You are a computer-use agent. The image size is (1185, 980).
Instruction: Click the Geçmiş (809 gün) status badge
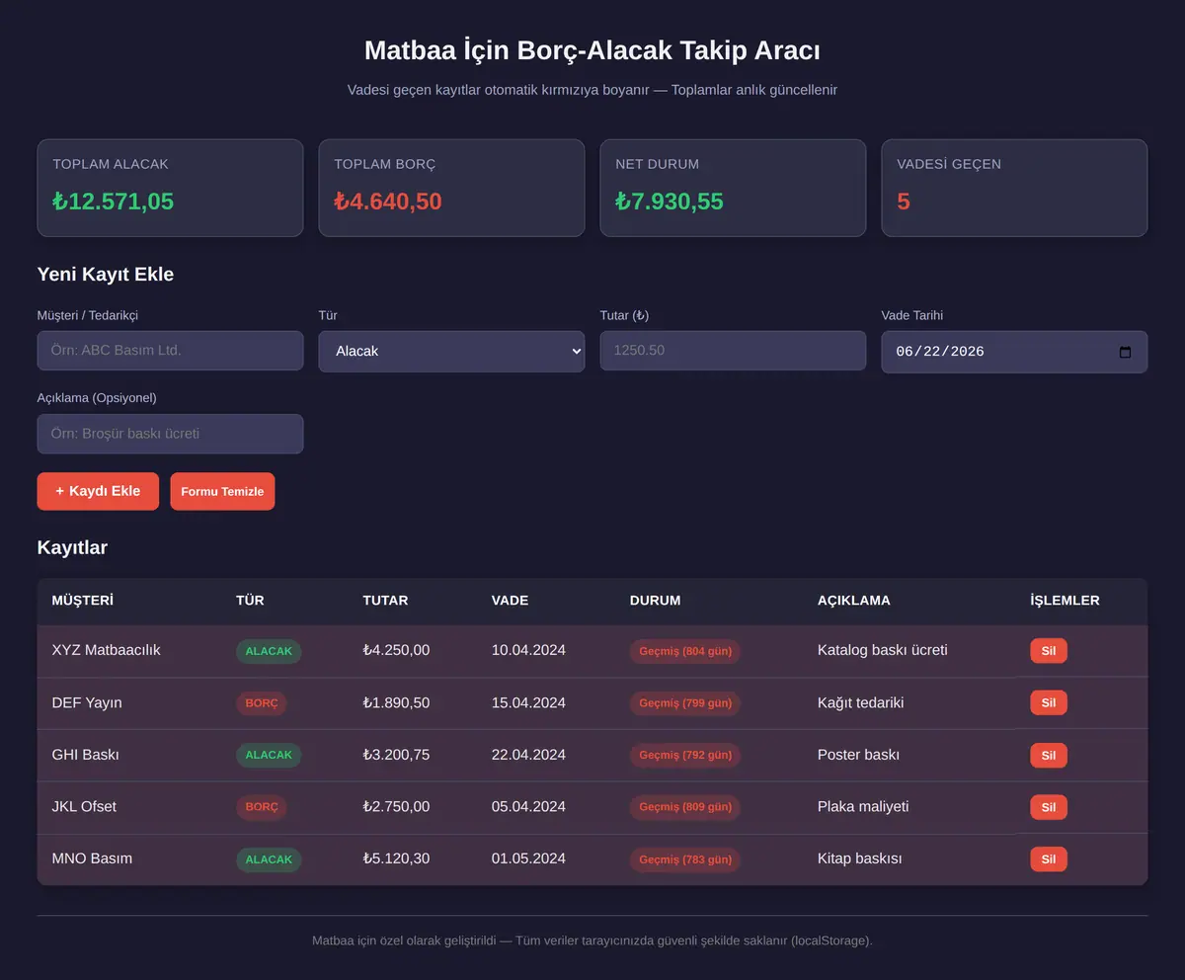[685, 807]
